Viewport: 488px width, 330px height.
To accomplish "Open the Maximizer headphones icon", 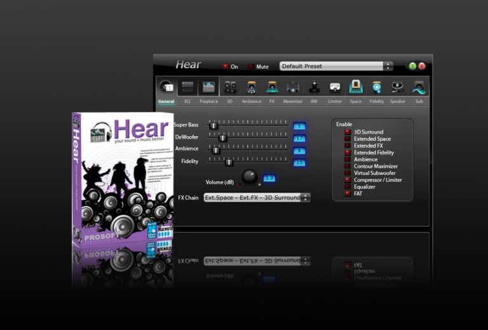I will 293,87.
